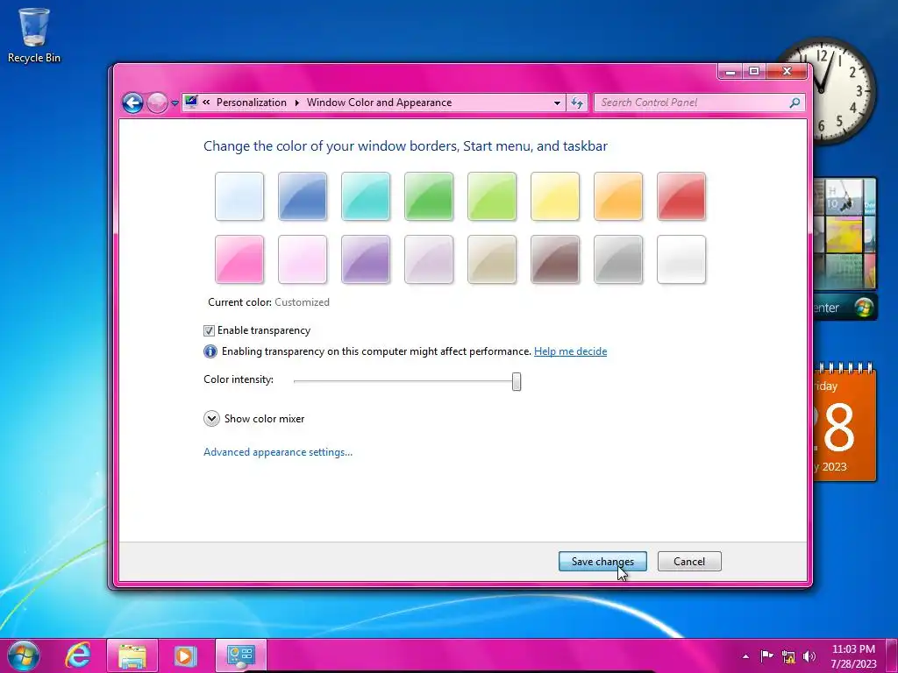Pick the Taupe beige color swatch

492,259
